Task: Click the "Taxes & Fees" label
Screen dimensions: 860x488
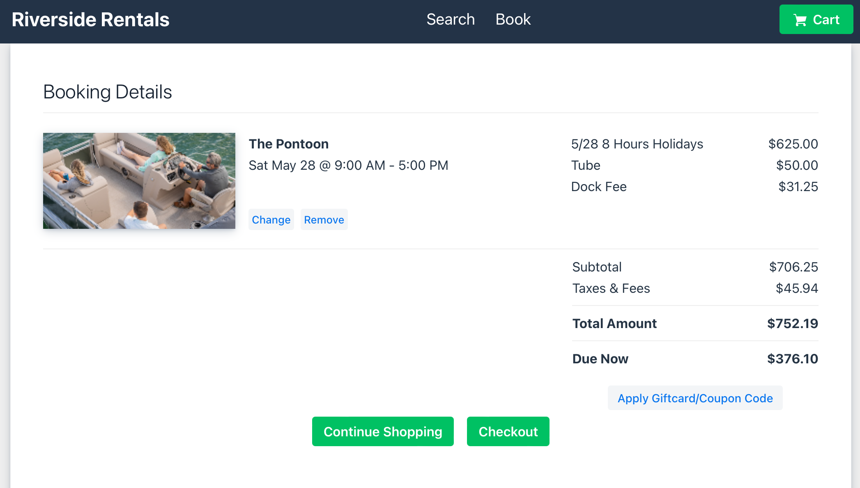Action: 611,288
